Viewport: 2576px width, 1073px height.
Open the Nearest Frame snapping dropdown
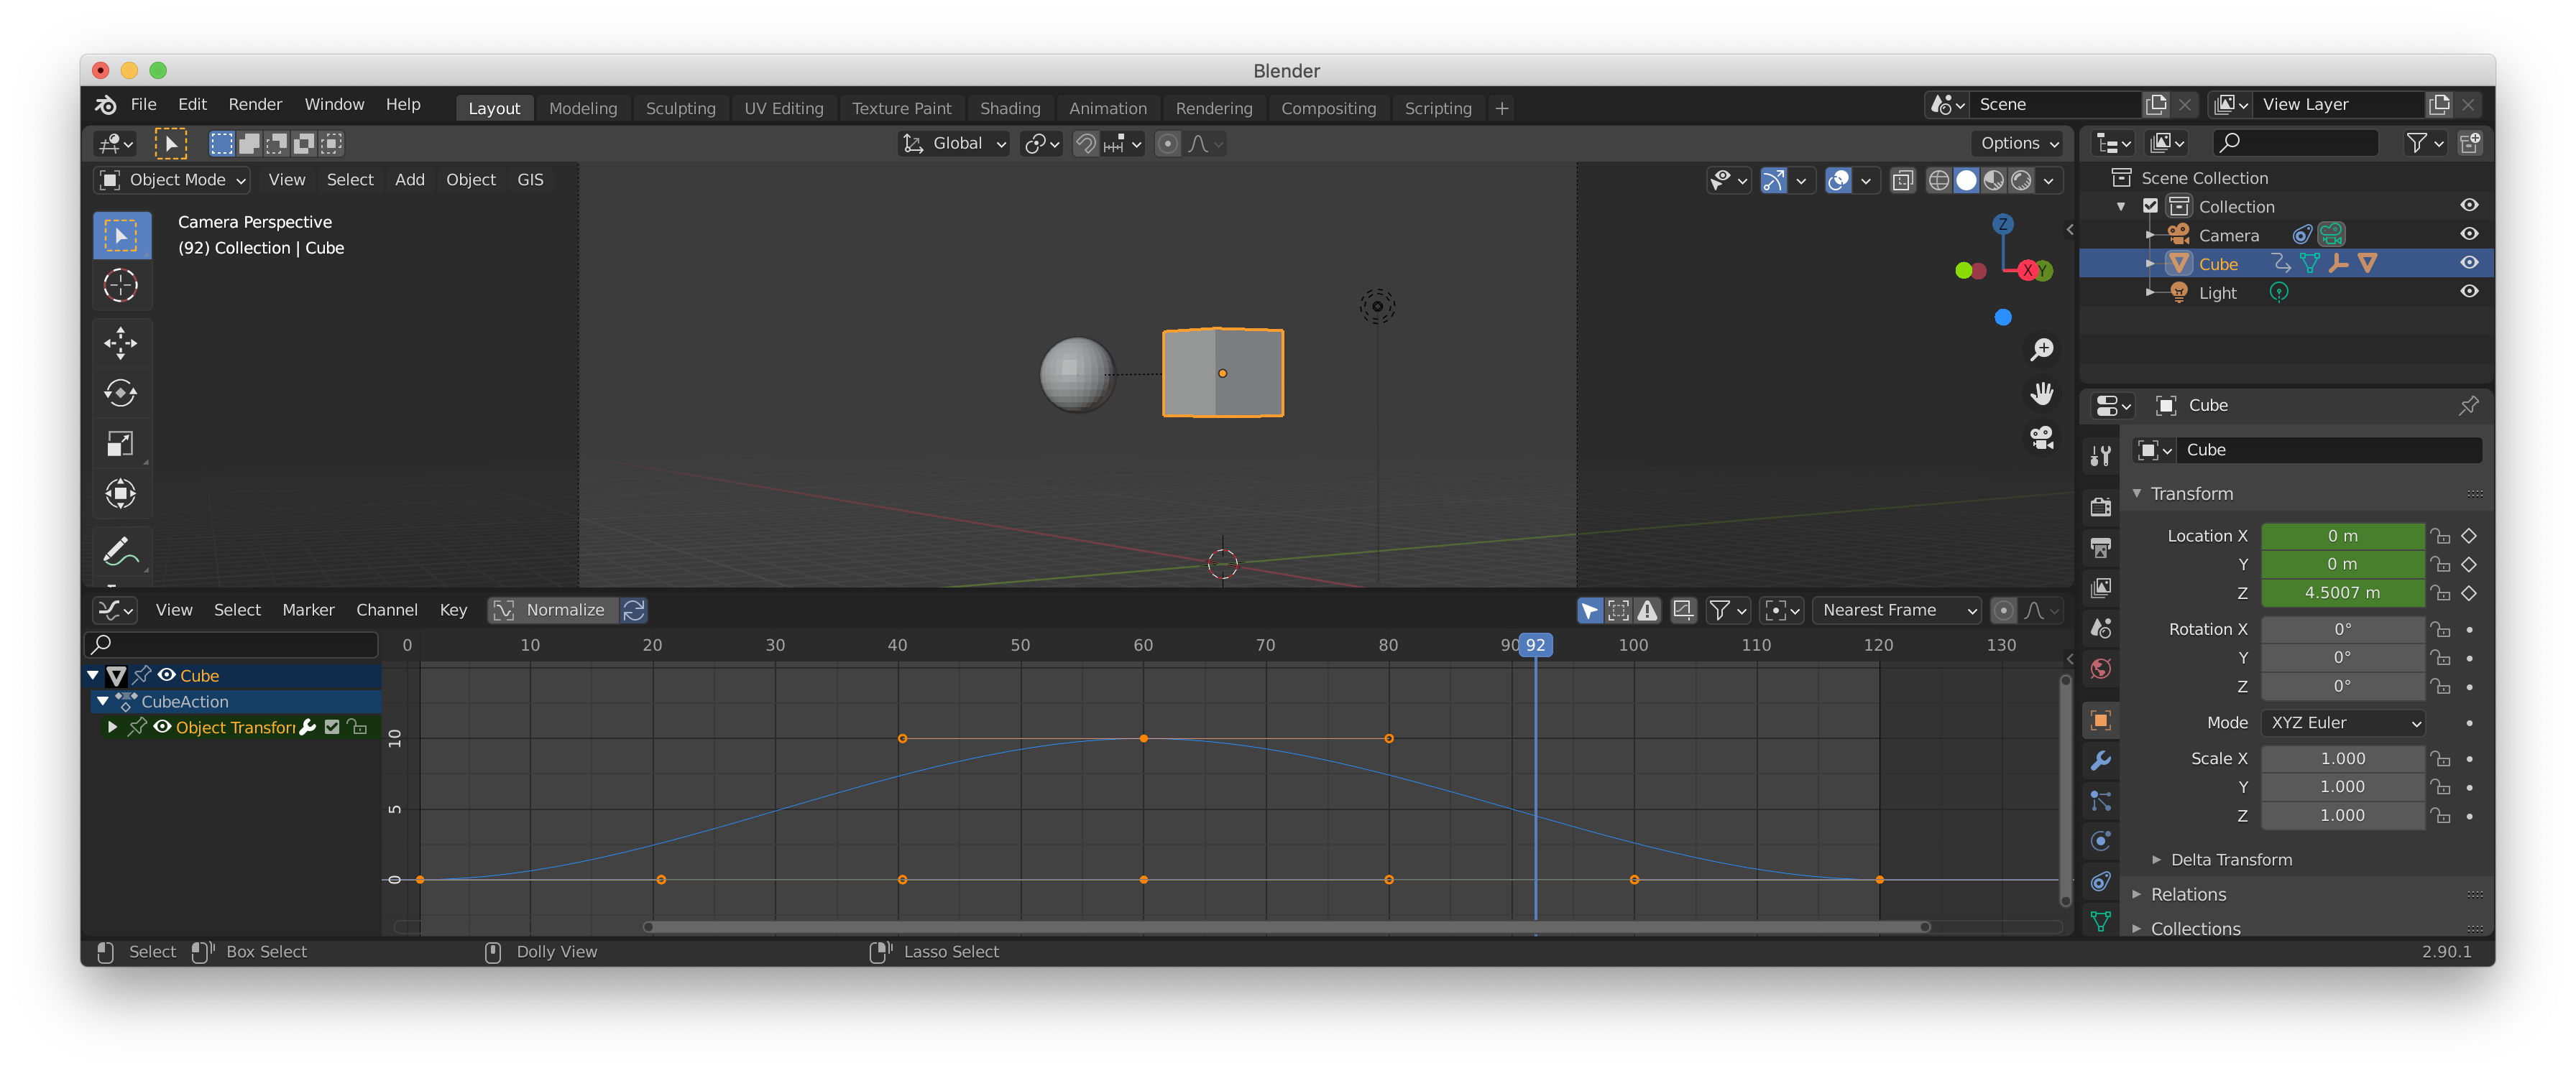pos(1897,610)
